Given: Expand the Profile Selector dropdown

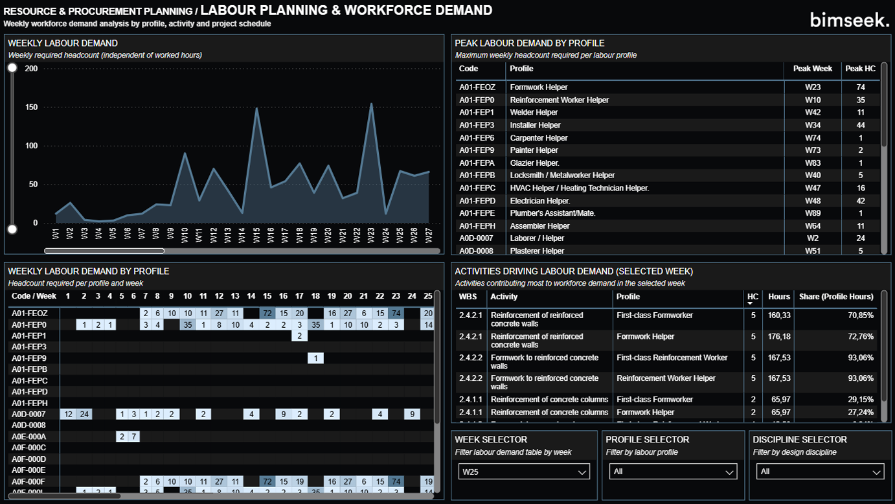Looking at the screenshot, I should click(673, 472).
